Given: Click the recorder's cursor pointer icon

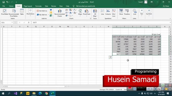Looking at the screenshot, I should [159, 89].
